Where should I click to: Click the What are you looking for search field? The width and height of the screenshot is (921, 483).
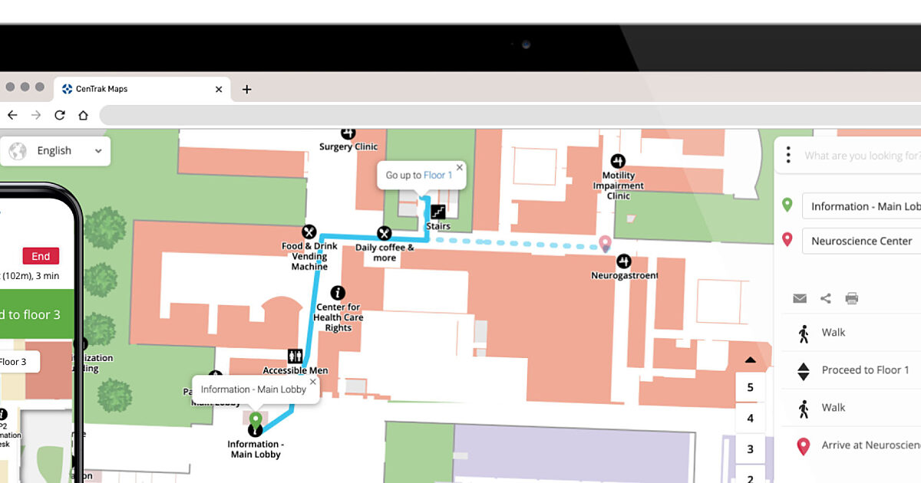pyautogui.click(x=862, y=156)
